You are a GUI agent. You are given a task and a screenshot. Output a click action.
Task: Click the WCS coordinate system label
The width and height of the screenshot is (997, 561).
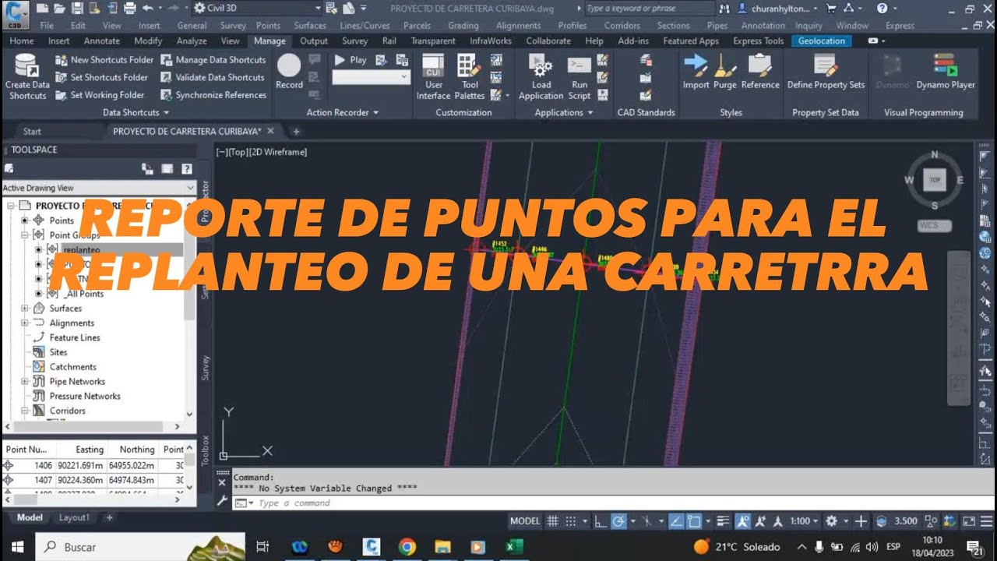pos(934,225)
